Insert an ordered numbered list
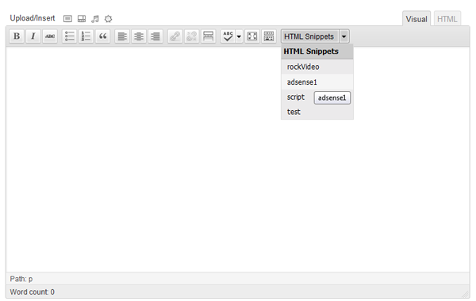This screenshot has width=476, height=301. click(86, 36)
